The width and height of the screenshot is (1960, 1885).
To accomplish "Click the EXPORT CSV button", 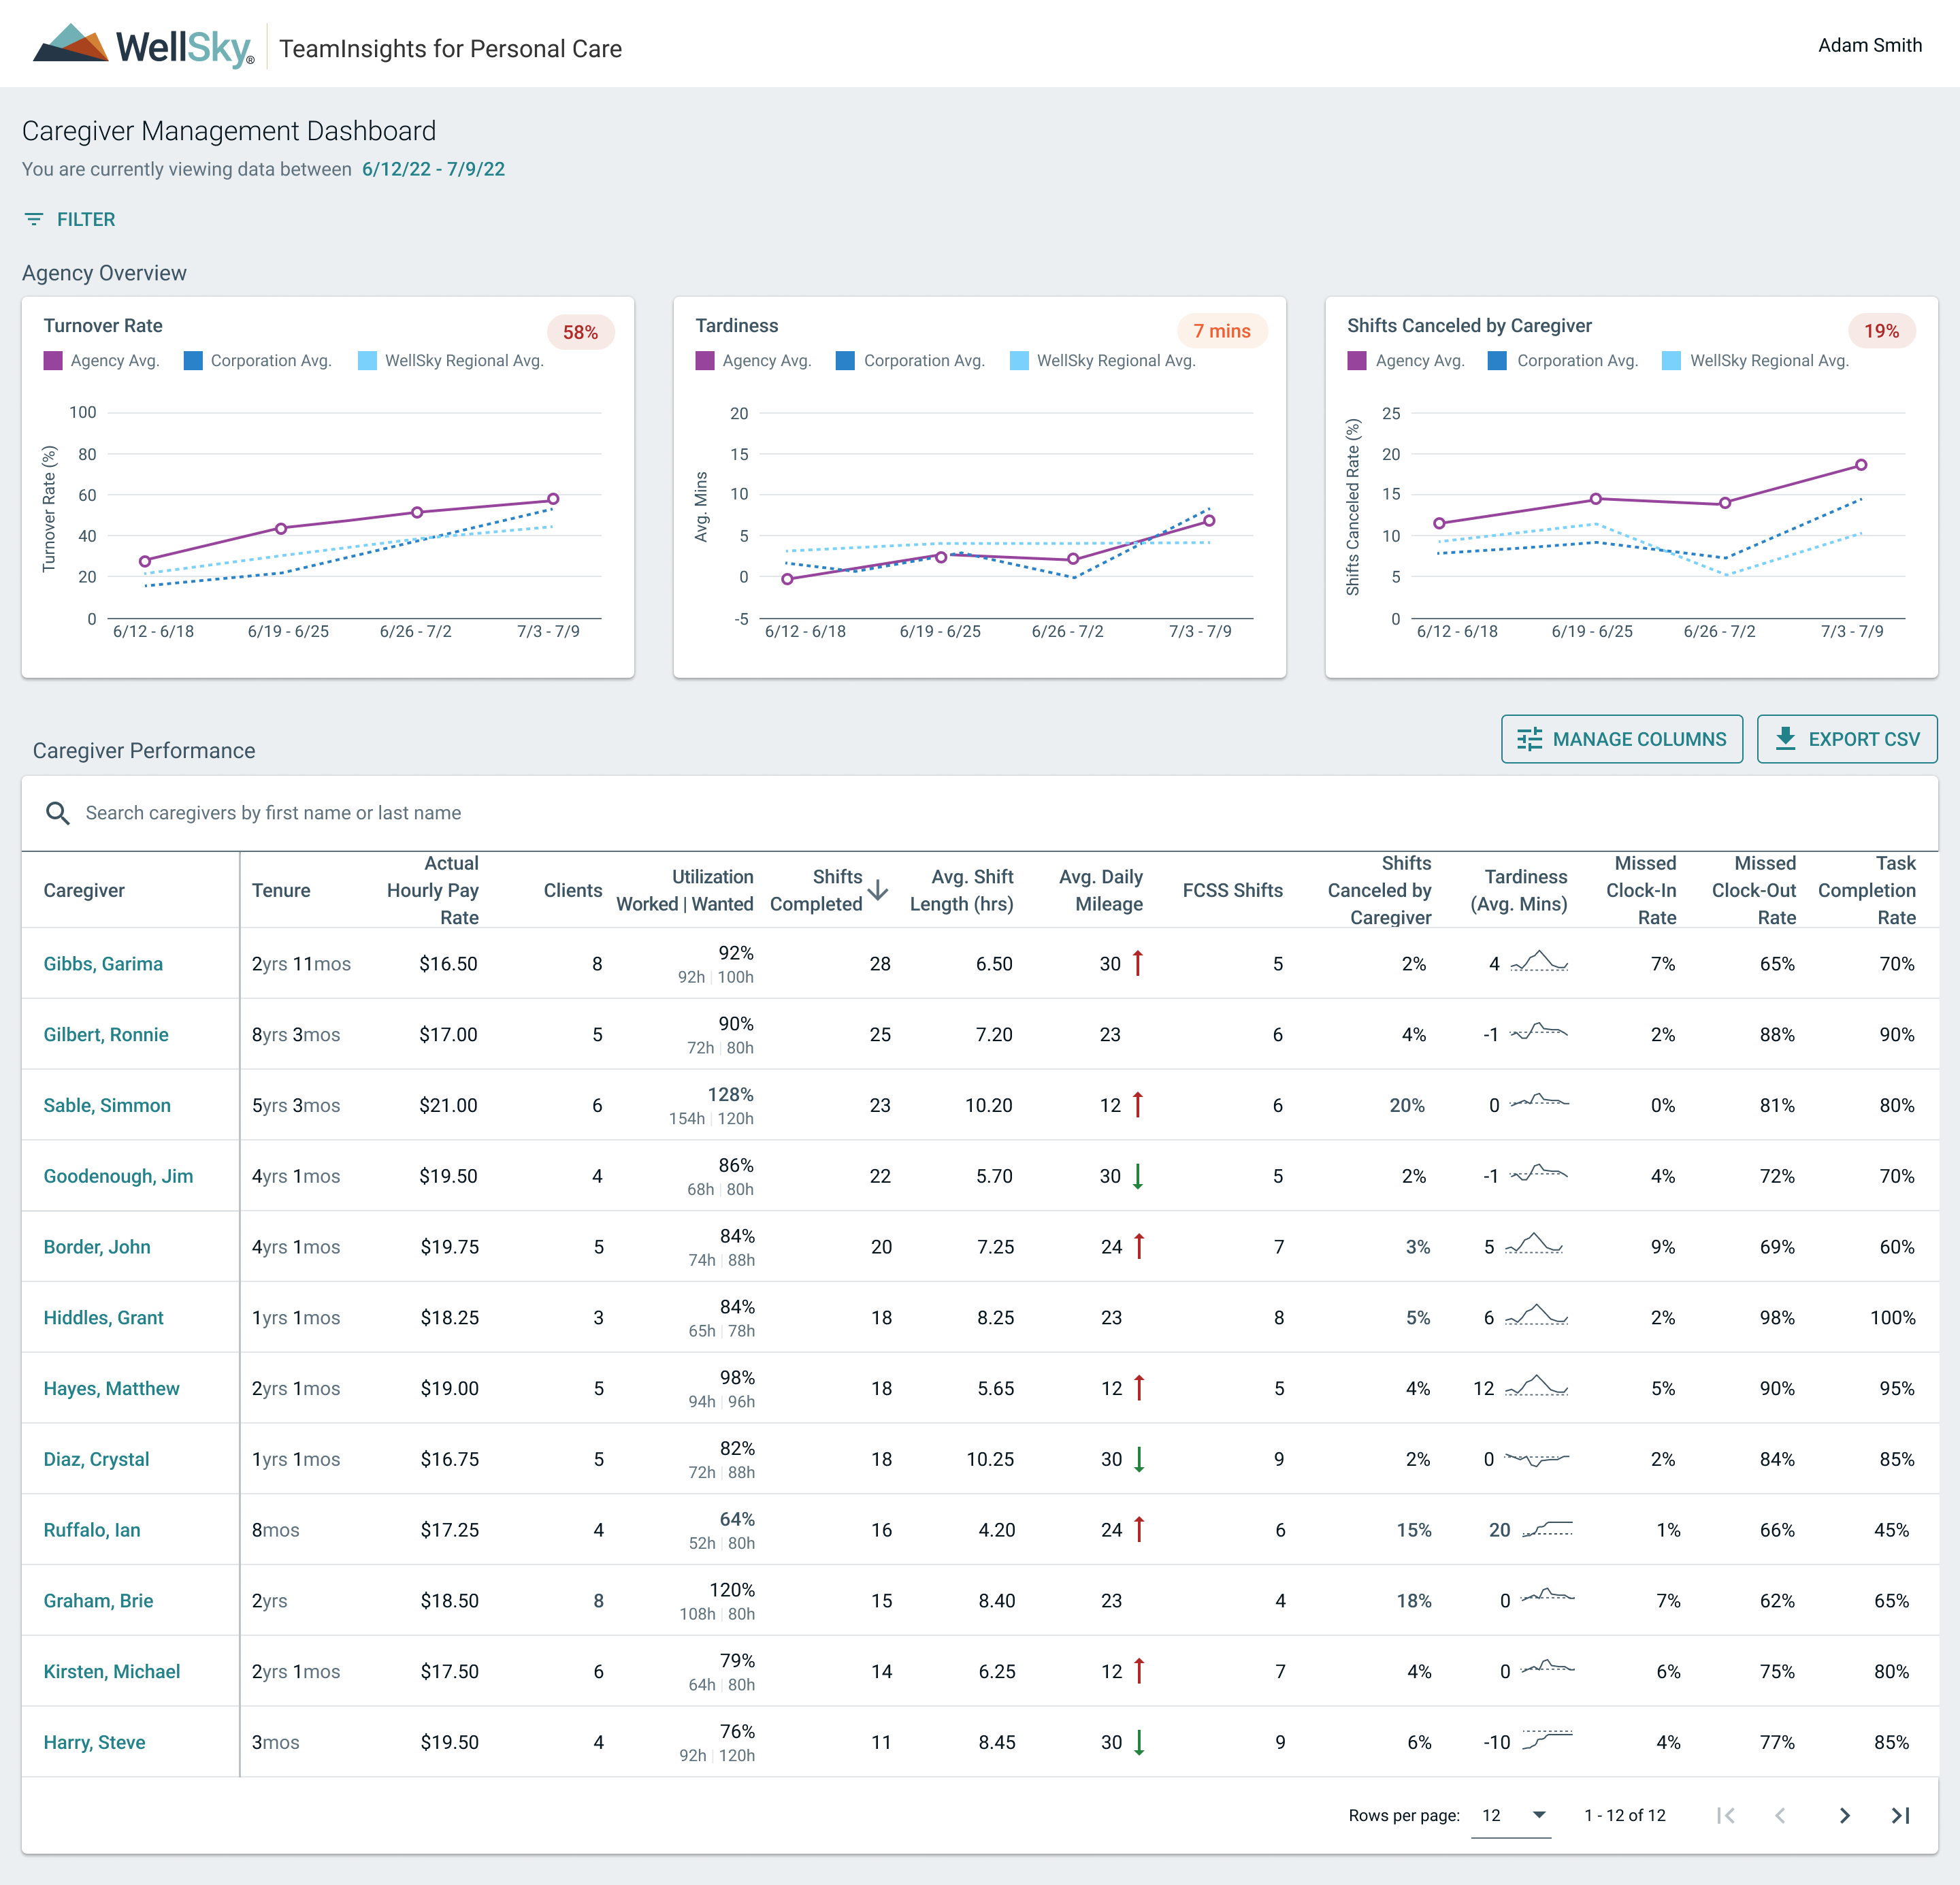I will coord(1847,739).
